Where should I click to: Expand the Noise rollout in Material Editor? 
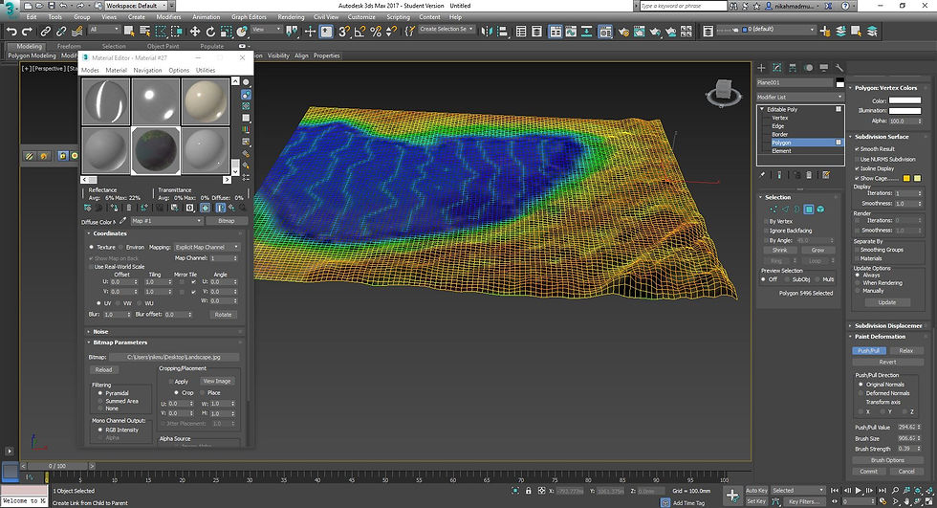pos(100,332)
